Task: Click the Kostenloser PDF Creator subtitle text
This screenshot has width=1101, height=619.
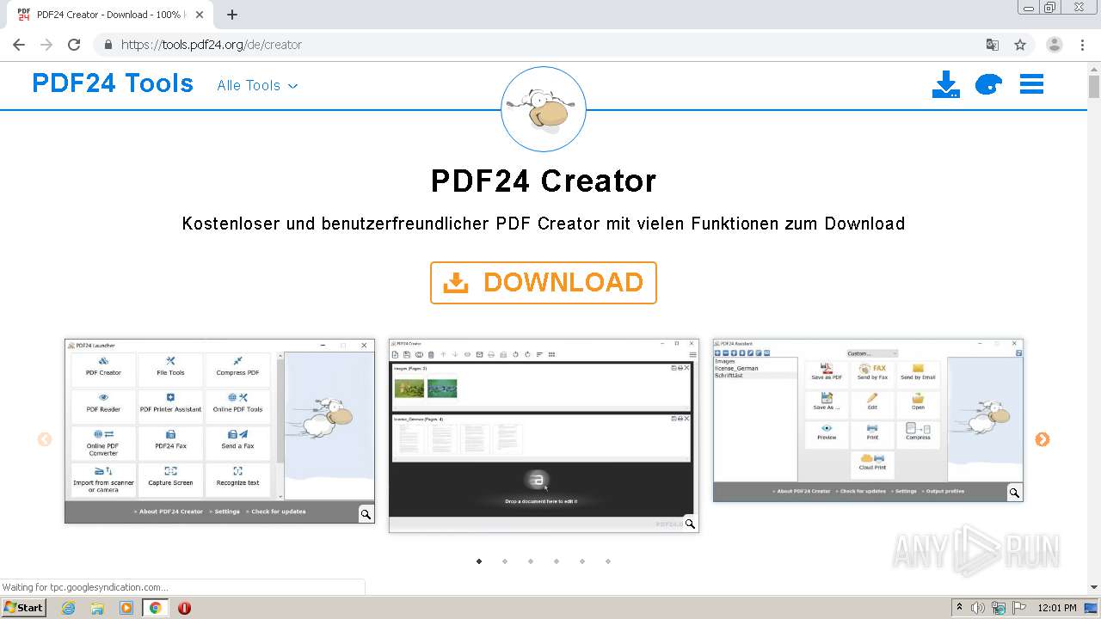Action: pos(544,224)
